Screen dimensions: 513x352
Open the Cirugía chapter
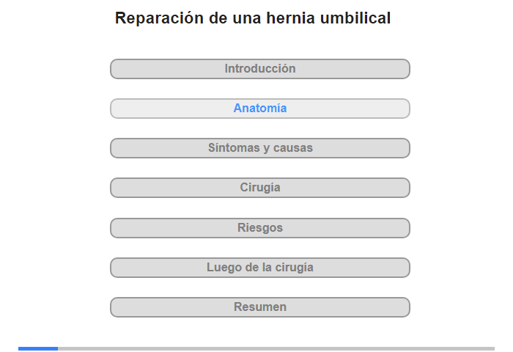[x=259, y=188]
